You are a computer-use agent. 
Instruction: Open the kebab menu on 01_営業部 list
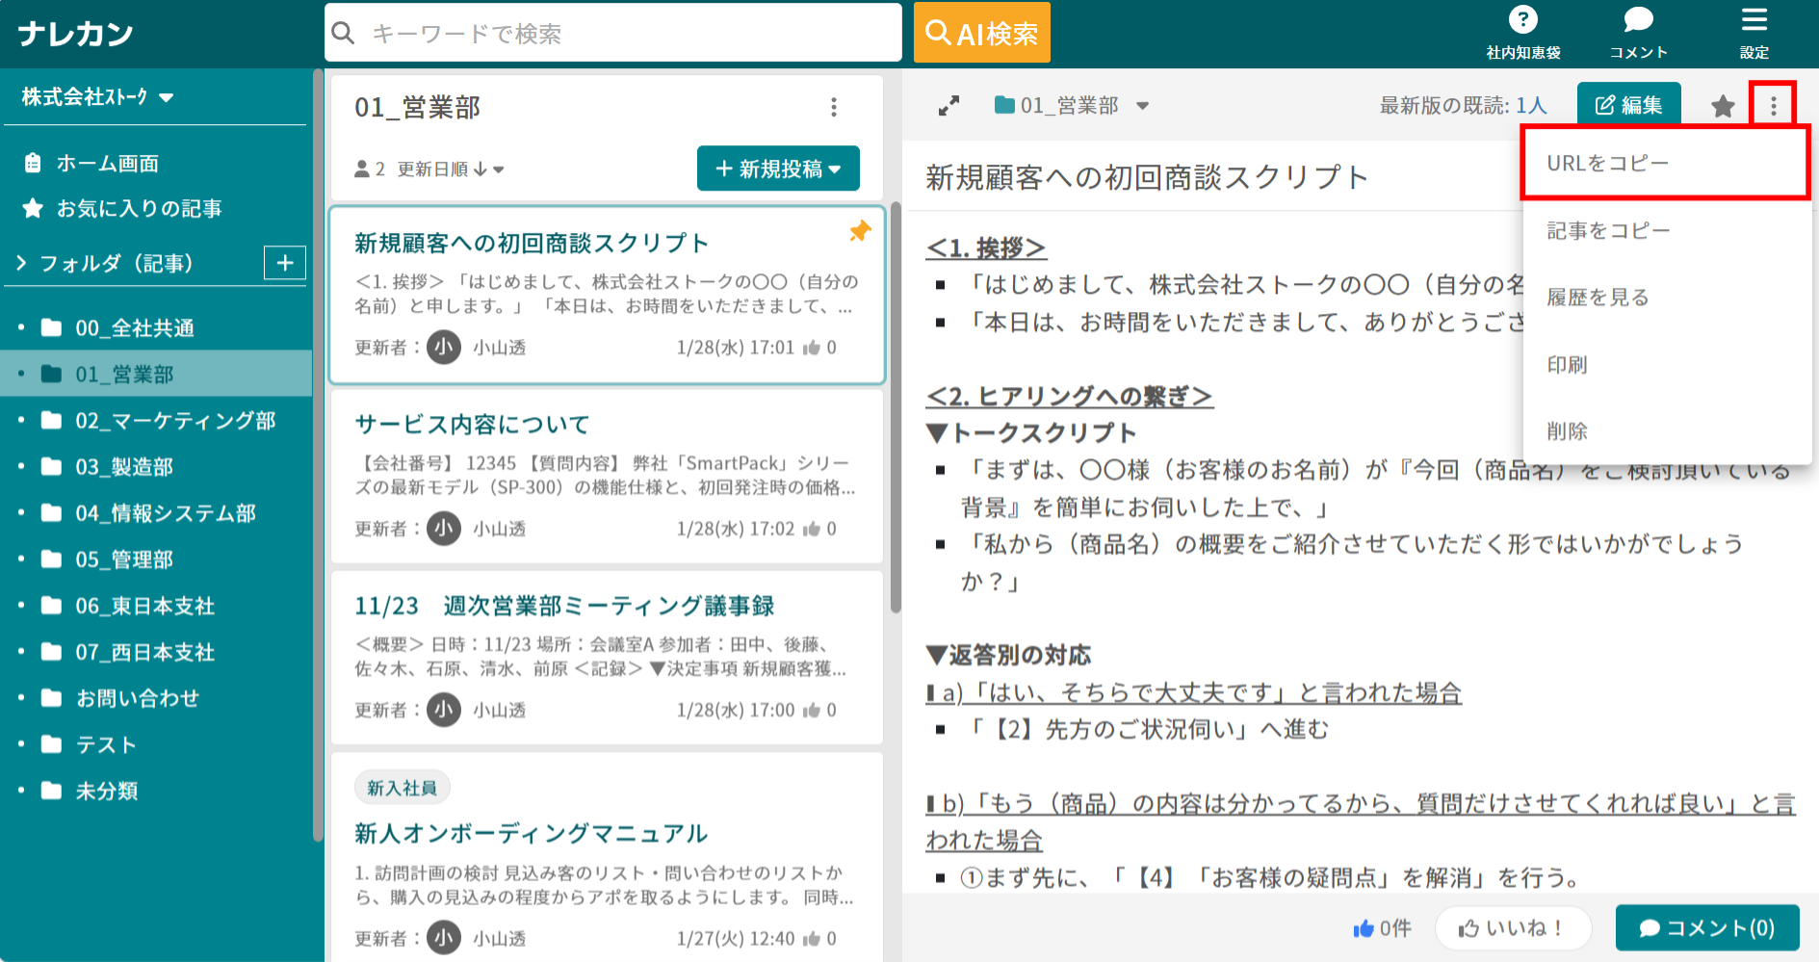tap(833, 107)
